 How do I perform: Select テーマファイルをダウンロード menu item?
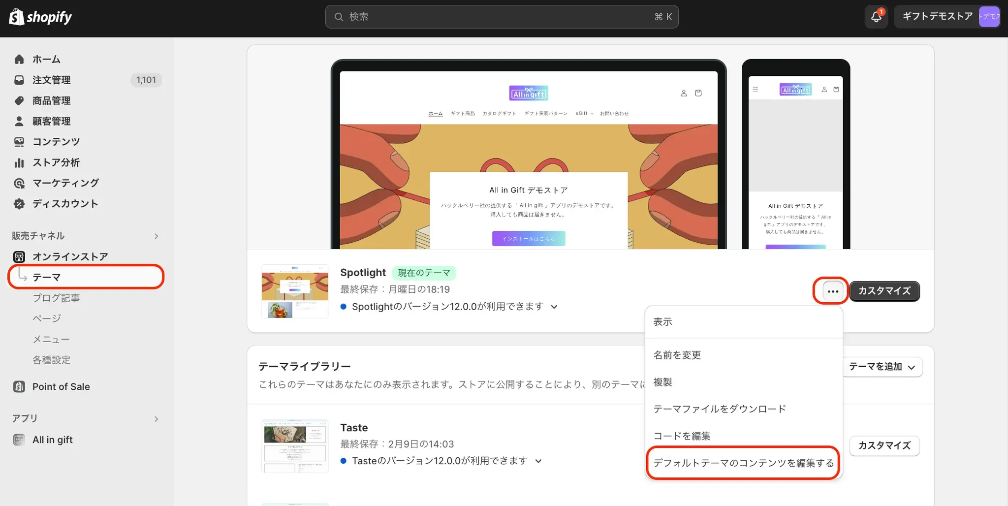coord(744,409)
